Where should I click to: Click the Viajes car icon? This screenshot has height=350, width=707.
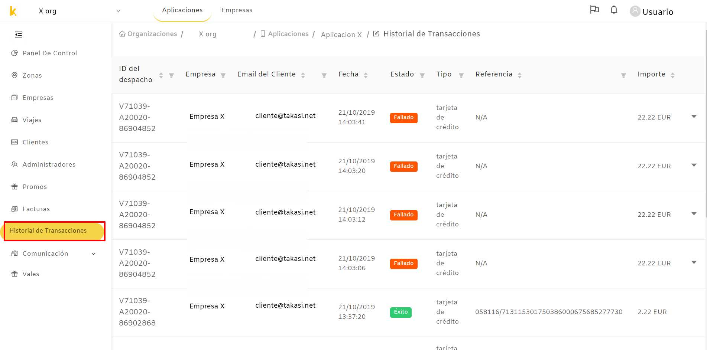coord(14,120)
